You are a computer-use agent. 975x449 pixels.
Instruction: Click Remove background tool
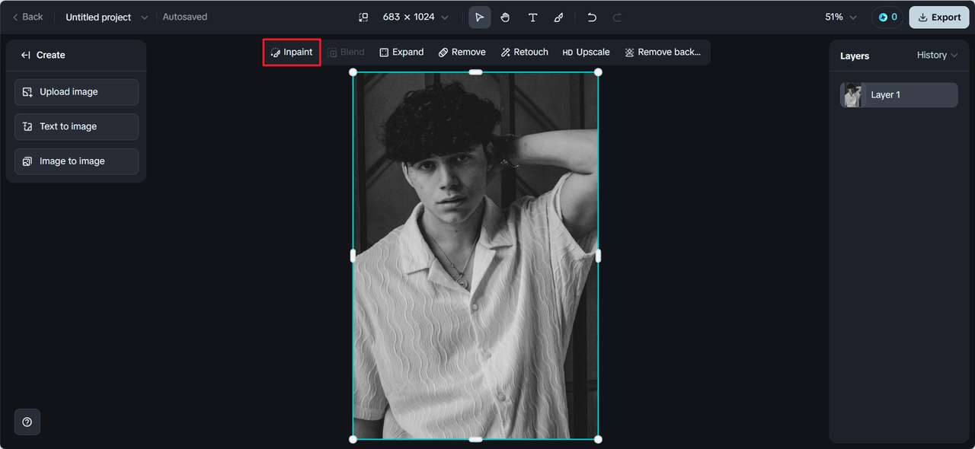pos(662,53)
